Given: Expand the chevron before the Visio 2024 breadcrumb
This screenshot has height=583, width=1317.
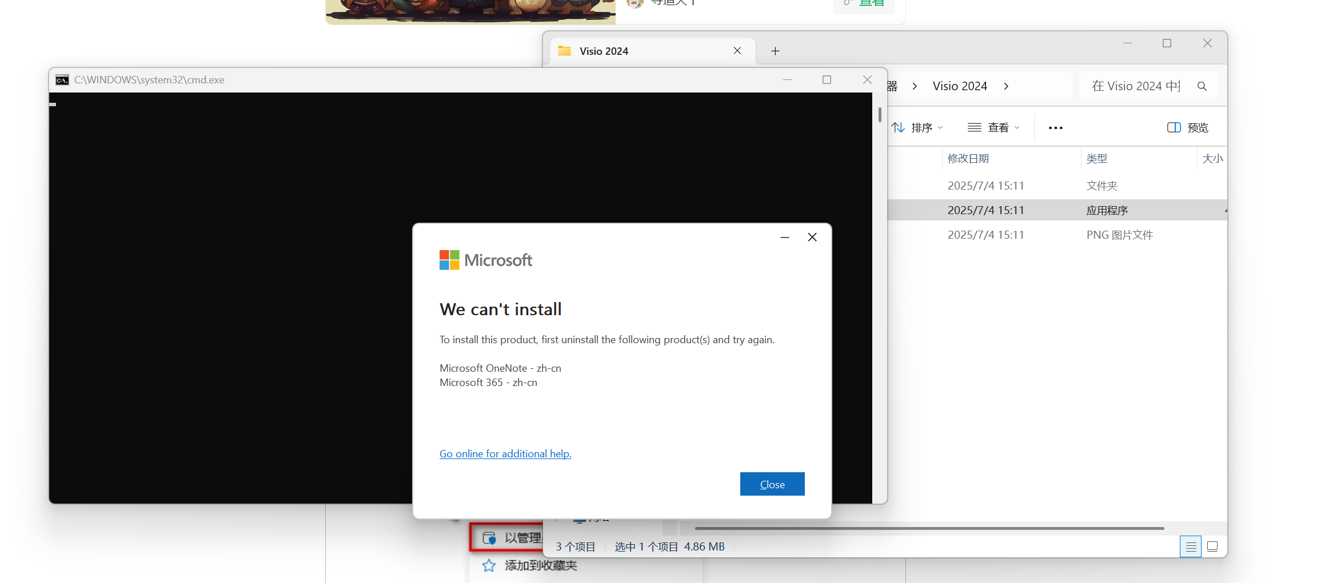Looking at the screenshot, I should pos(915,86).
